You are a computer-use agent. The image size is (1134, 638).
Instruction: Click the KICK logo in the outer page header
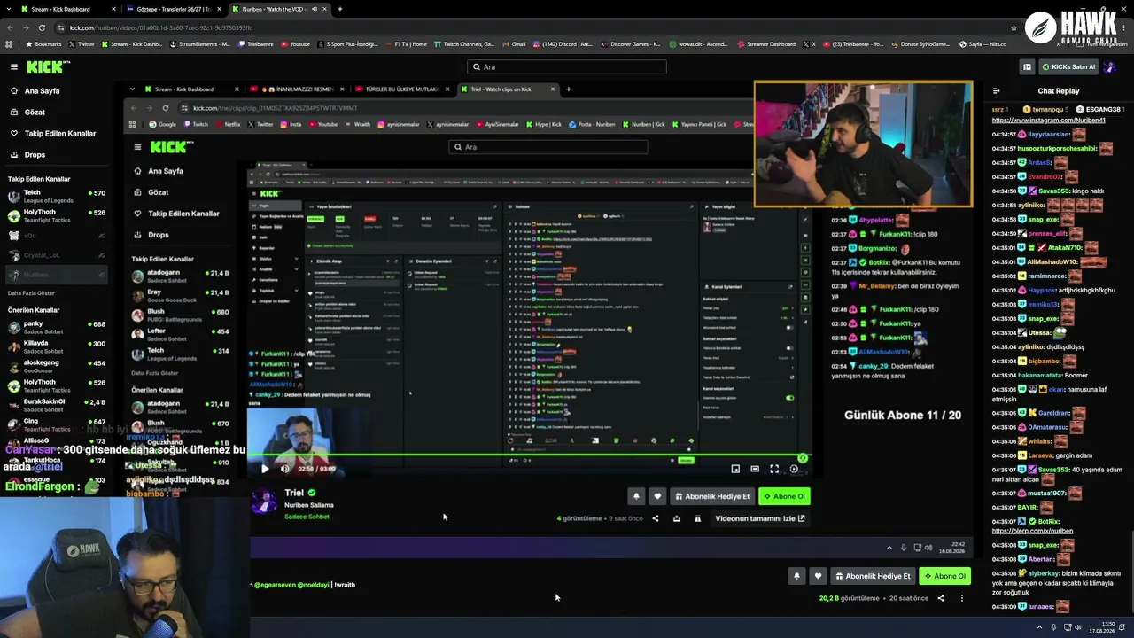[47, 66]
